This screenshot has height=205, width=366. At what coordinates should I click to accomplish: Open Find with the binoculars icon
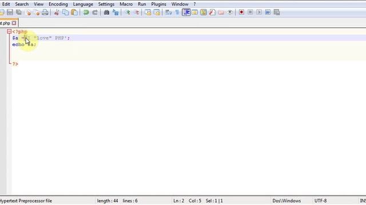click(106, 12)
